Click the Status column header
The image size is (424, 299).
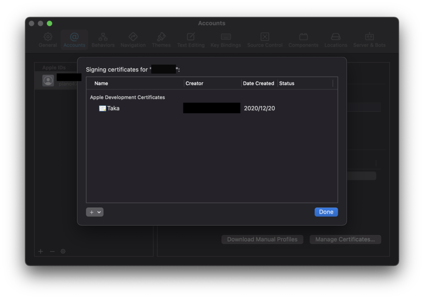(x=287, y=84)
